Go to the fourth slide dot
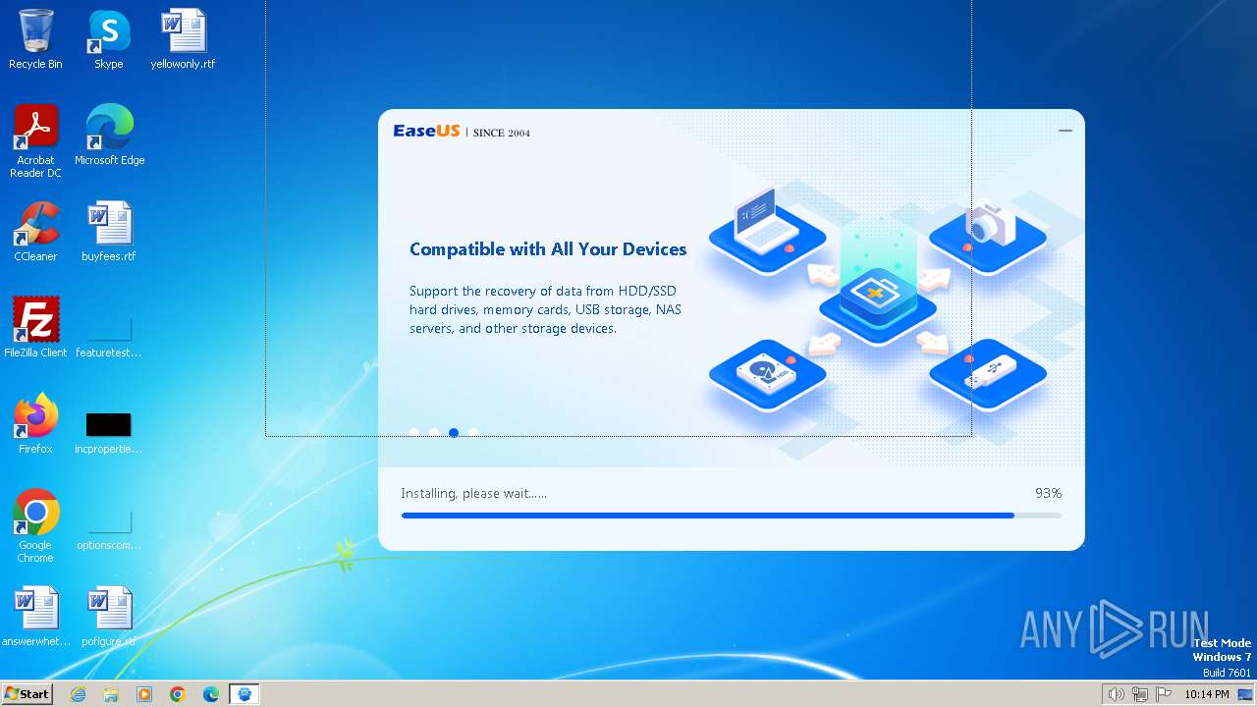 click(x=473, y=432)
